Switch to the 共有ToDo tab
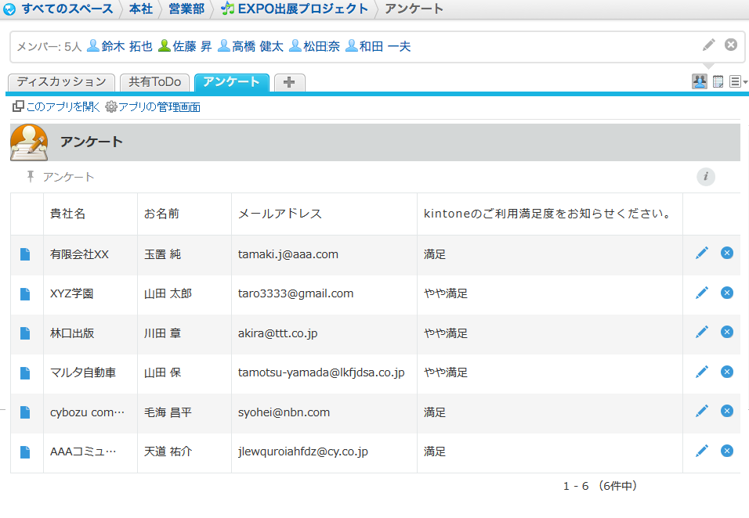Screen dimensions: 749x518 click(x=155, y=82)
